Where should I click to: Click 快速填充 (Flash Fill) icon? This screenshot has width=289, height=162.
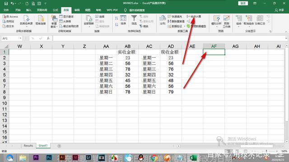pos(175,17)
